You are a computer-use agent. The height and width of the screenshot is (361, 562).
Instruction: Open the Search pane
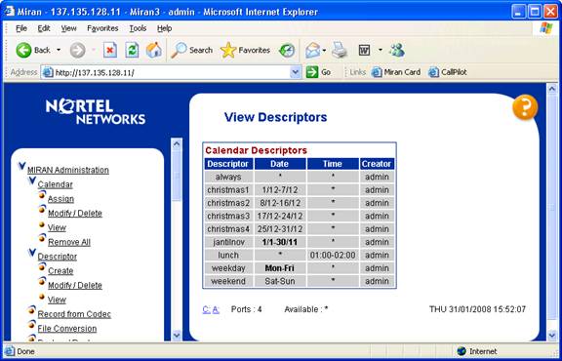[x=191, y=50]
